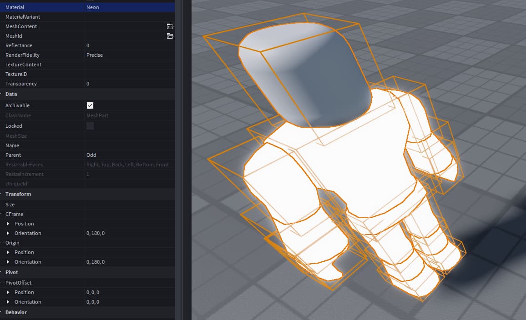
Task: Edit the Name property field
Action: [x=130, y=145]
